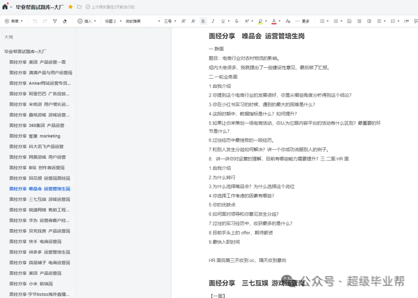Select highlighted outline entry 唯品会 运营管培生岗
418x298 pixels.
[40, 189]
